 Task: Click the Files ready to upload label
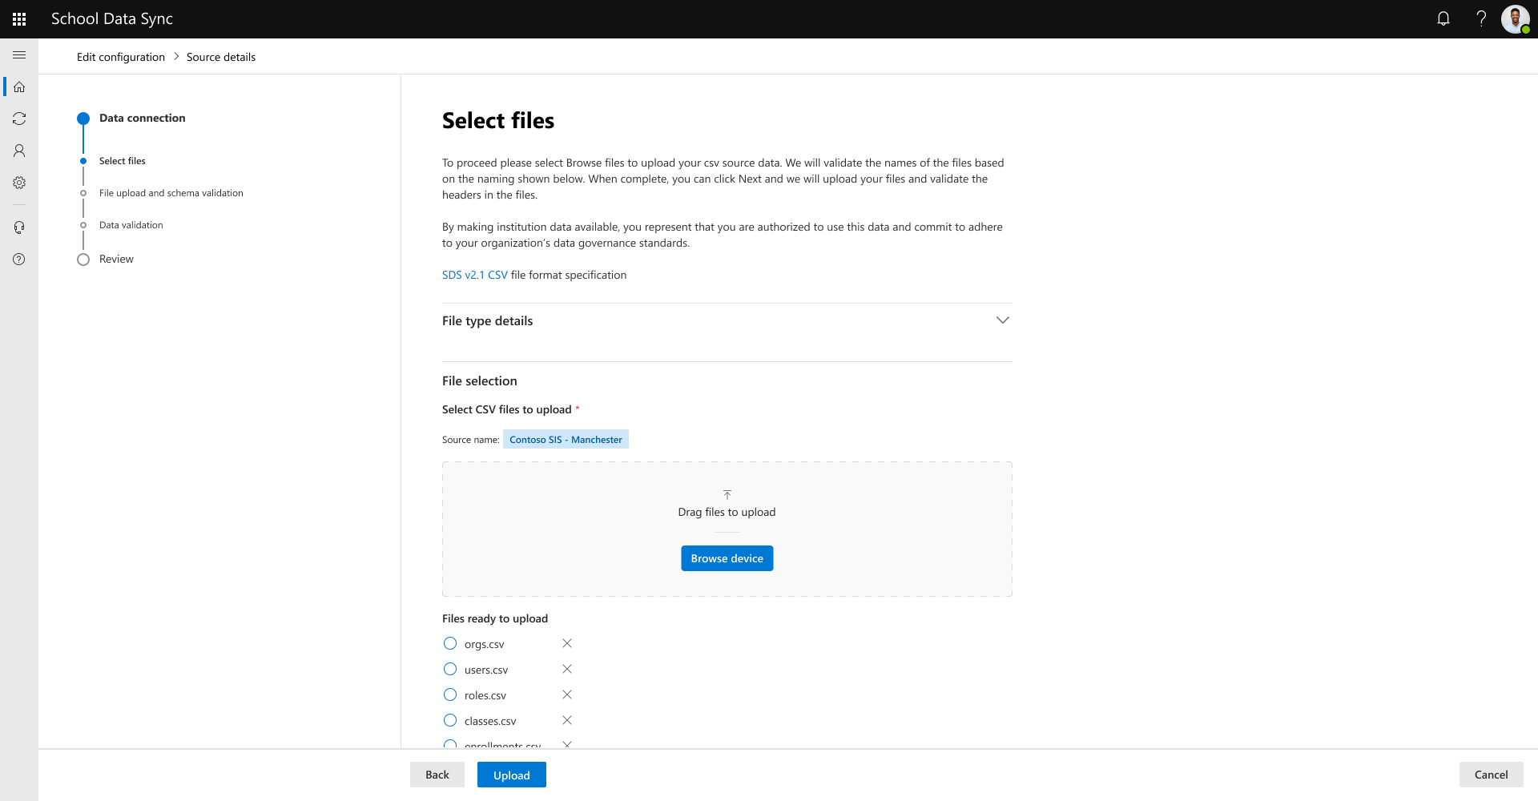(x=495, y=618)
